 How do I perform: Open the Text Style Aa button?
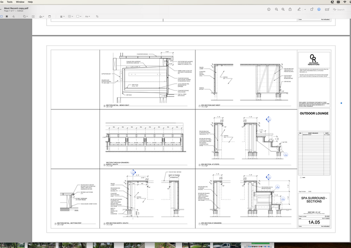coord(87,17)
